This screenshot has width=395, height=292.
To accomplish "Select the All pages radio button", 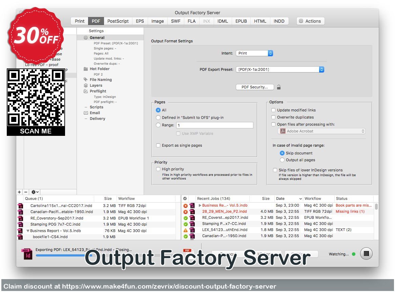I will pos(158,110).
